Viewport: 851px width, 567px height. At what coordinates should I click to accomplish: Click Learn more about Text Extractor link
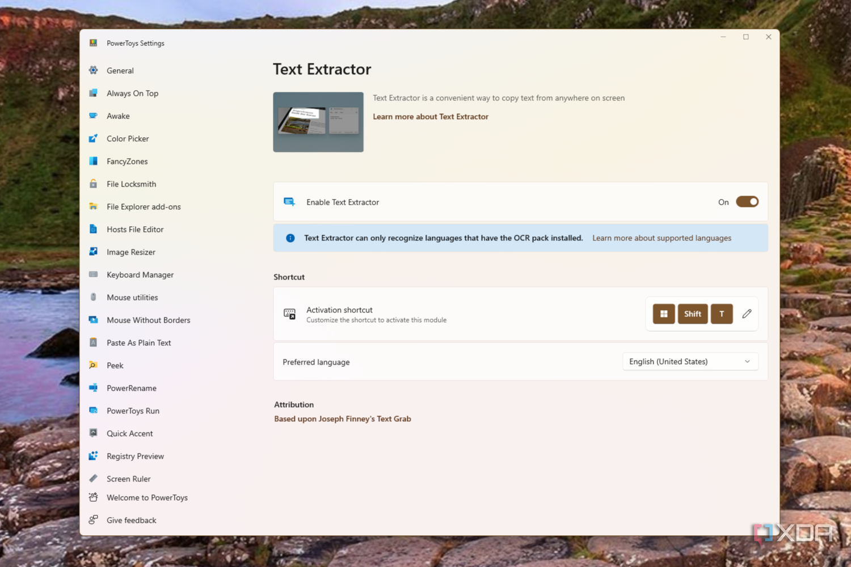(x=430, y=117)
